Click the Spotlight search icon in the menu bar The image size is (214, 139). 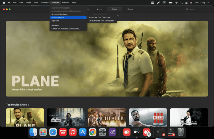(182, 2)
